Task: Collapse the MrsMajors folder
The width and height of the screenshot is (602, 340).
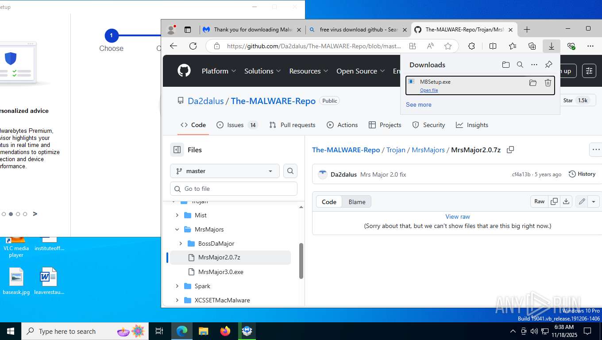Action: click(x=177, y=229)
